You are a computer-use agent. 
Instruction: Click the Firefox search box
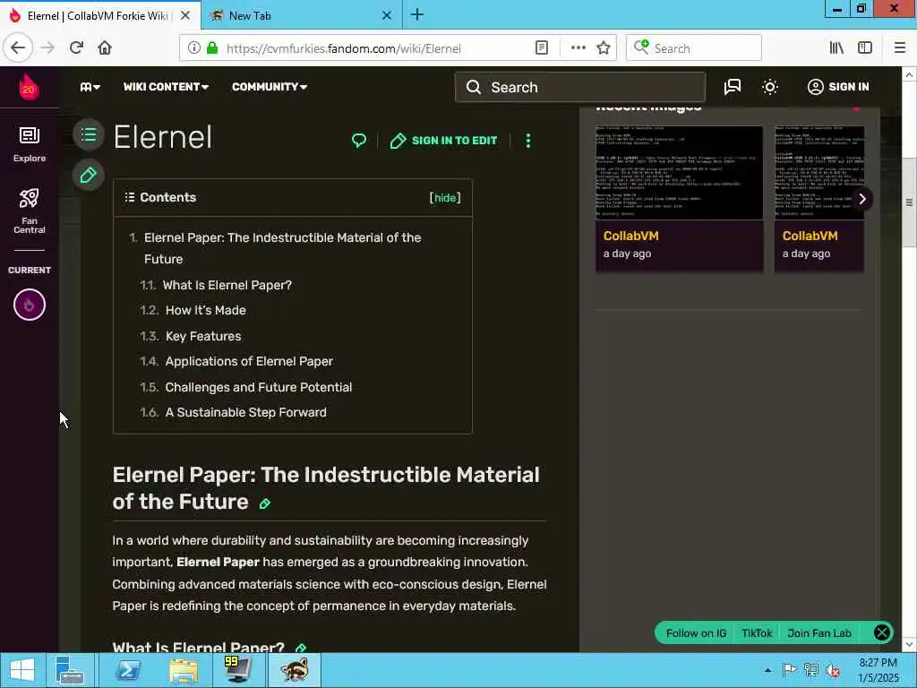(x=694, y=48)
